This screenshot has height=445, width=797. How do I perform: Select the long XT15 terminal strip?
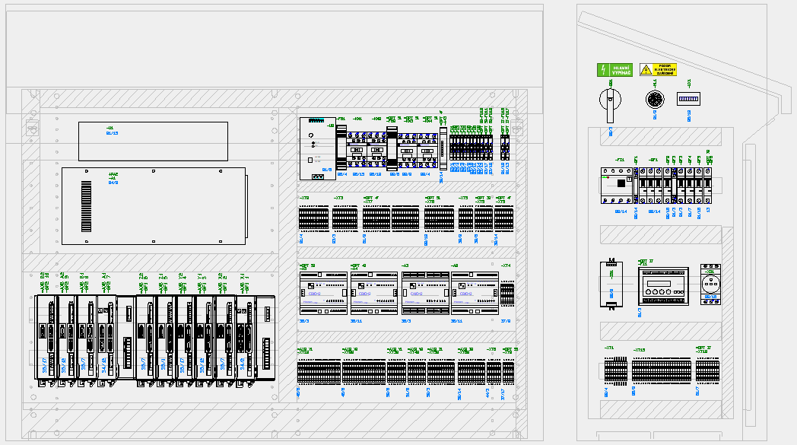click(x=661, y=371)
